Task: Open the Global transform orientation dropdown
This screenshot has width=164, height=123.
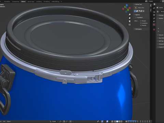Action: pyautogui.click(x=54, y=121)
